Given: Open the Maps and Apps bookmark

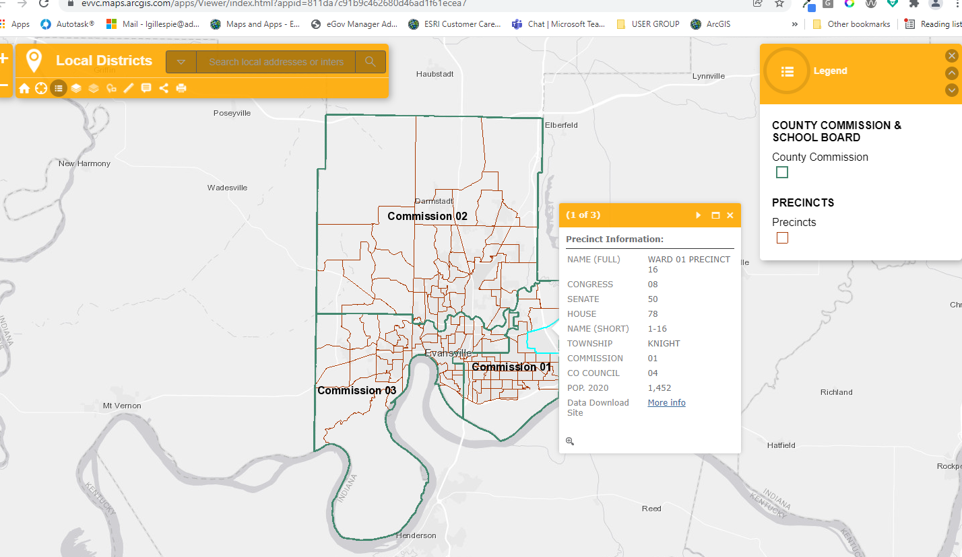Looking at the screenshot, I should (x=255, y=24).
